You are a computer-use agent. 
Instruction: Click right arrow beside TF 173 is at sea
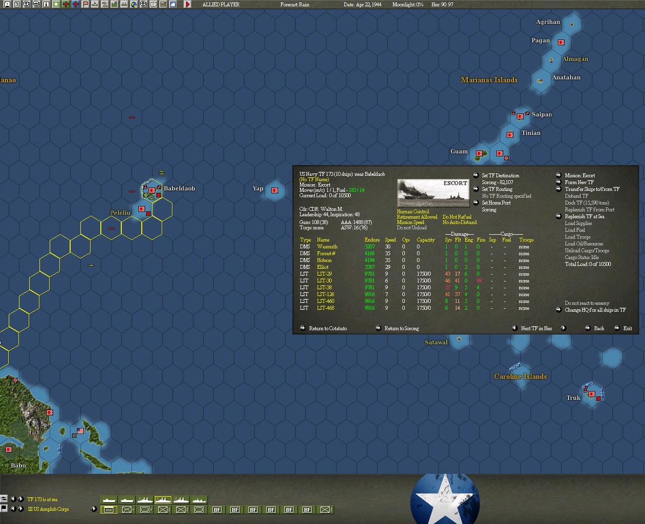[21, 499]
